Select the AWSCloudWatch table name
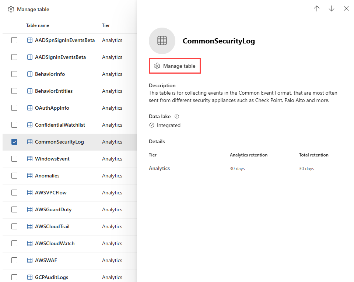This screenshot has width=354, height=282. point(55,243)
